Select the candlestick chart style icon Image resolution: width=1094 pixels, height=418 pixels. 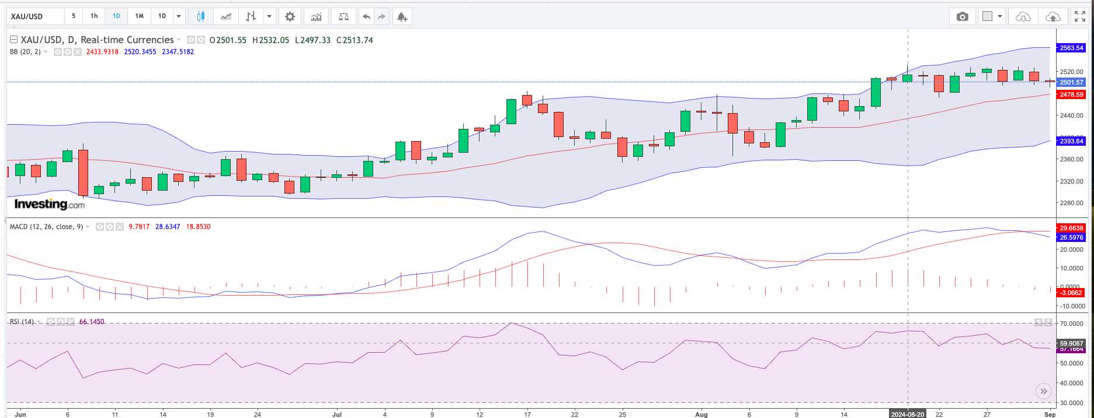tap(200, 16)
